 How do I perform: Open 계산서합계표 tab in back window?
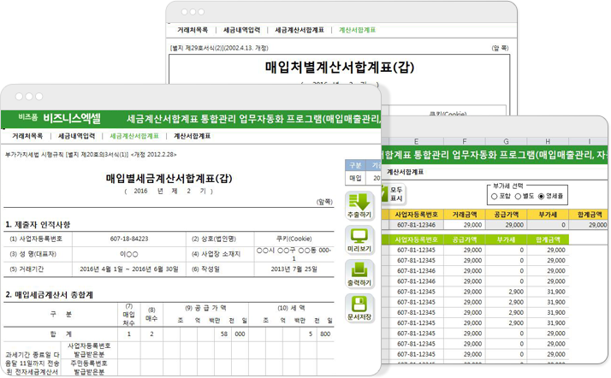pos(358,29)
